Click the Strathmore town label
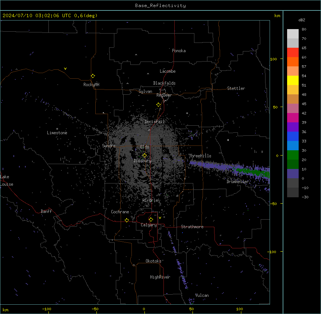Image resolution: width=321 pixels, height=314 pixels. 192,227
